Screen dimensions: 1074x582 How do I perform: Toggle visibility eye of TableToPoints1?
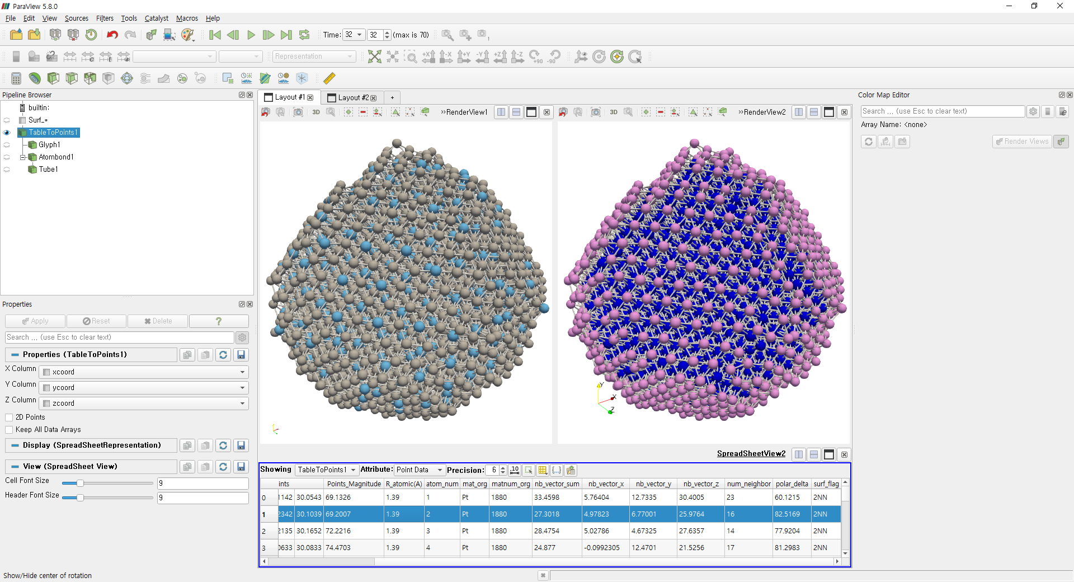point(7,133)
